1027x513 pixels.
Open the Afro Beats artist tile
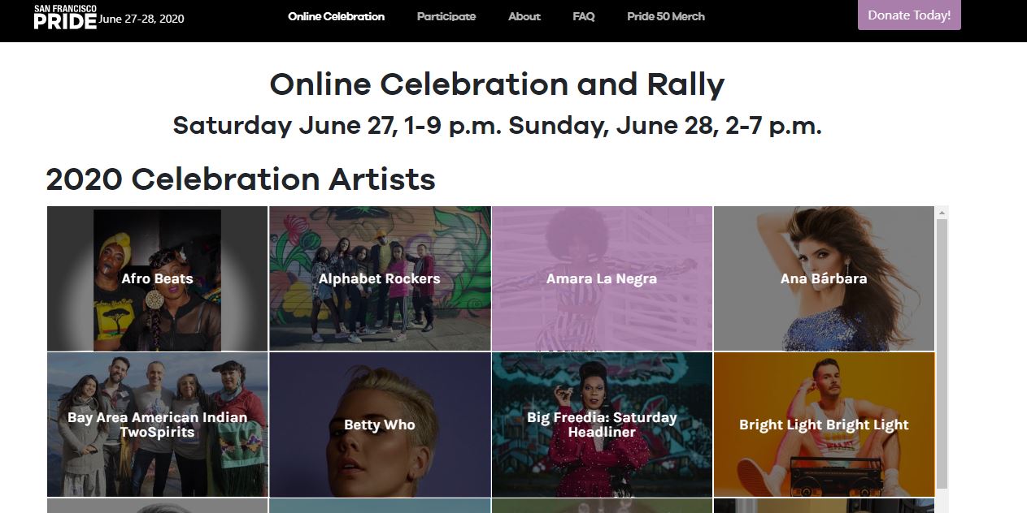pyautogui.click(x=158, y=317)
